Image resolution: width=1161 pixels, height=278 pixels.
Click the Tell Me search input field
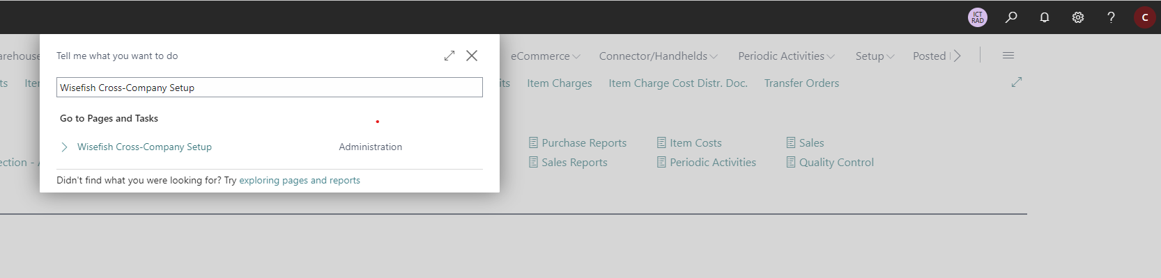pyautogui.click(x=270, y=88)
